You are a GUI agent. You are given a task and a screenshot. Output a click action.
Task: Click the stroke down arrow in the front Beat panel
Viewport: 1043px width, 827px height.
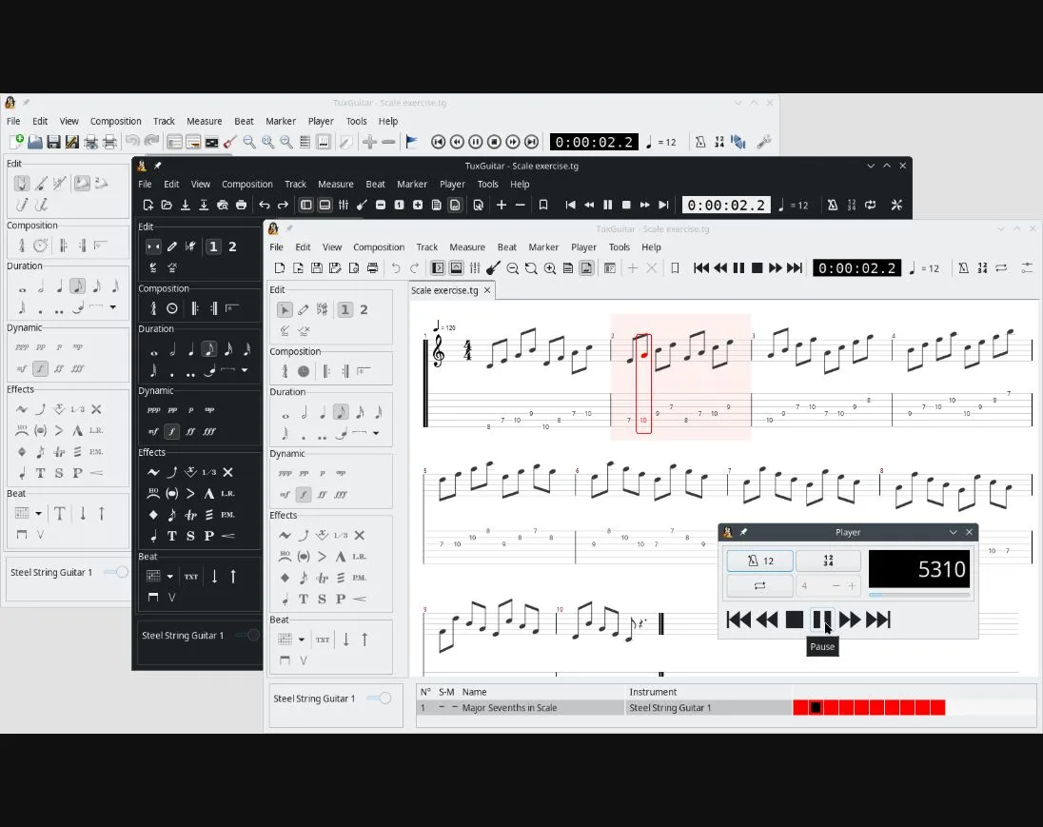click(x=345, y=640)
